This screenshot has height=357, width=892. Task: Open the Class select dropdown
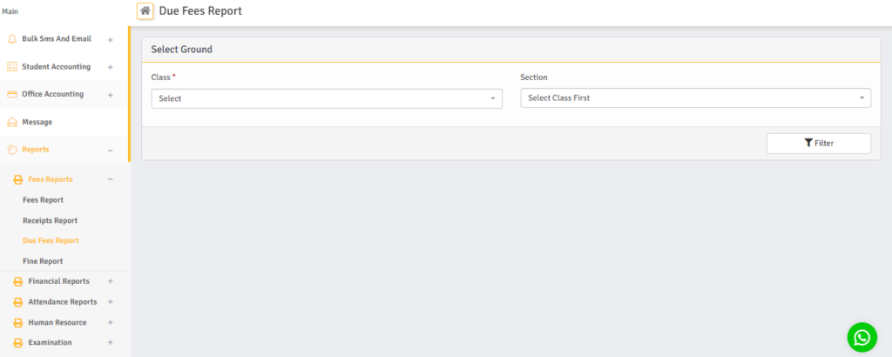point(327,98)
